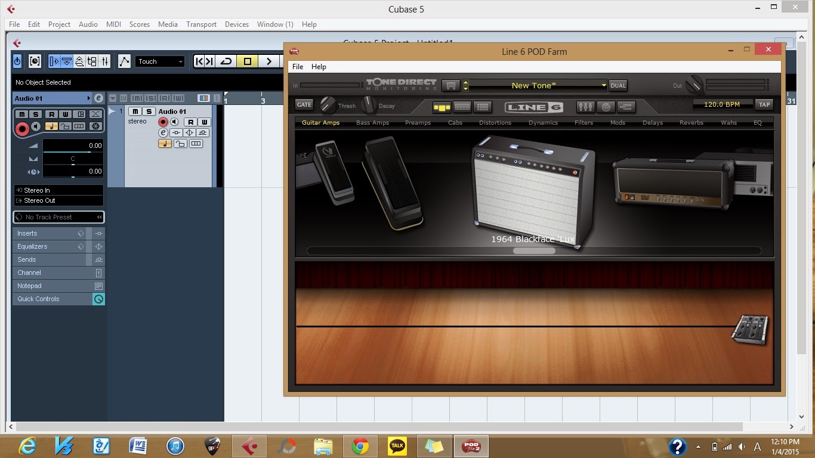
Task: Expand the Inserts inspector section
Action: pos(58,233)
